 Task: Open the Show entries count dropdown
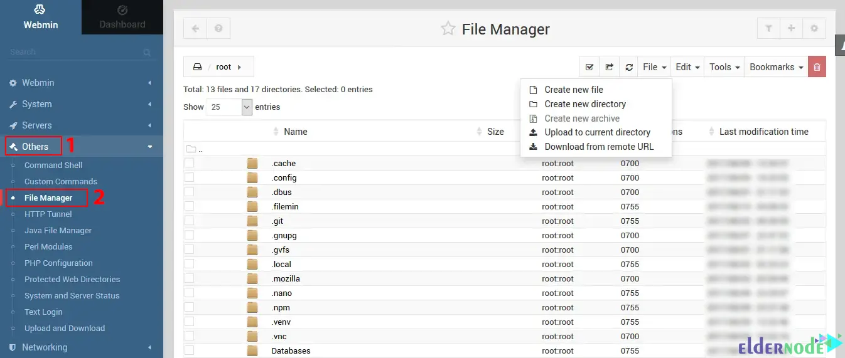229,107
